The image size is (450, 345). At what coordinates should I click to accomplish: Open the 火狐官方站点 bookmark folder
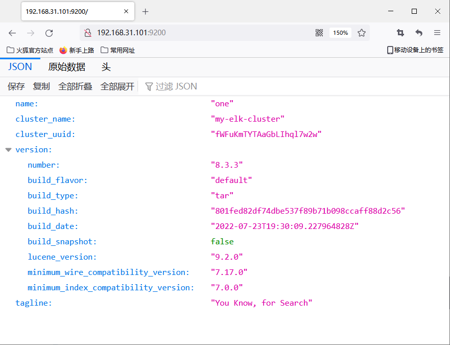pyautogui.click(x=30, y=50)
